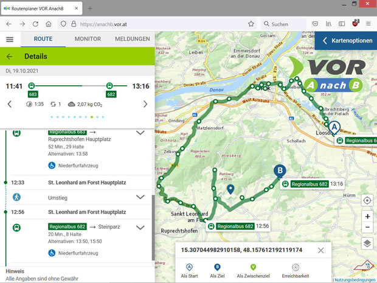The image size is (377, 283).
Task: Click the address bar URL
Action: pos(103,24)
